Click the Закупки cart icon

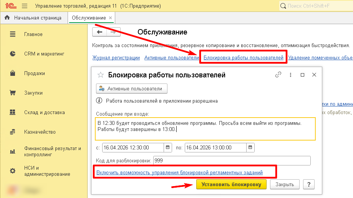(x=13, y=93)
